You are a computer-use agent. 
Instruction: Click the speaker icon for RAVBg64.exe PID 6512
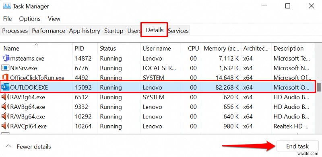[x=5, y=97]
